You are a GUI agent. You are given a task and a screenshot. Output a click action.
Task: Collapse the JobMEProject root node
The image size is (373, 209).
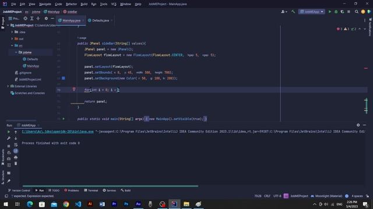point(8,25)
